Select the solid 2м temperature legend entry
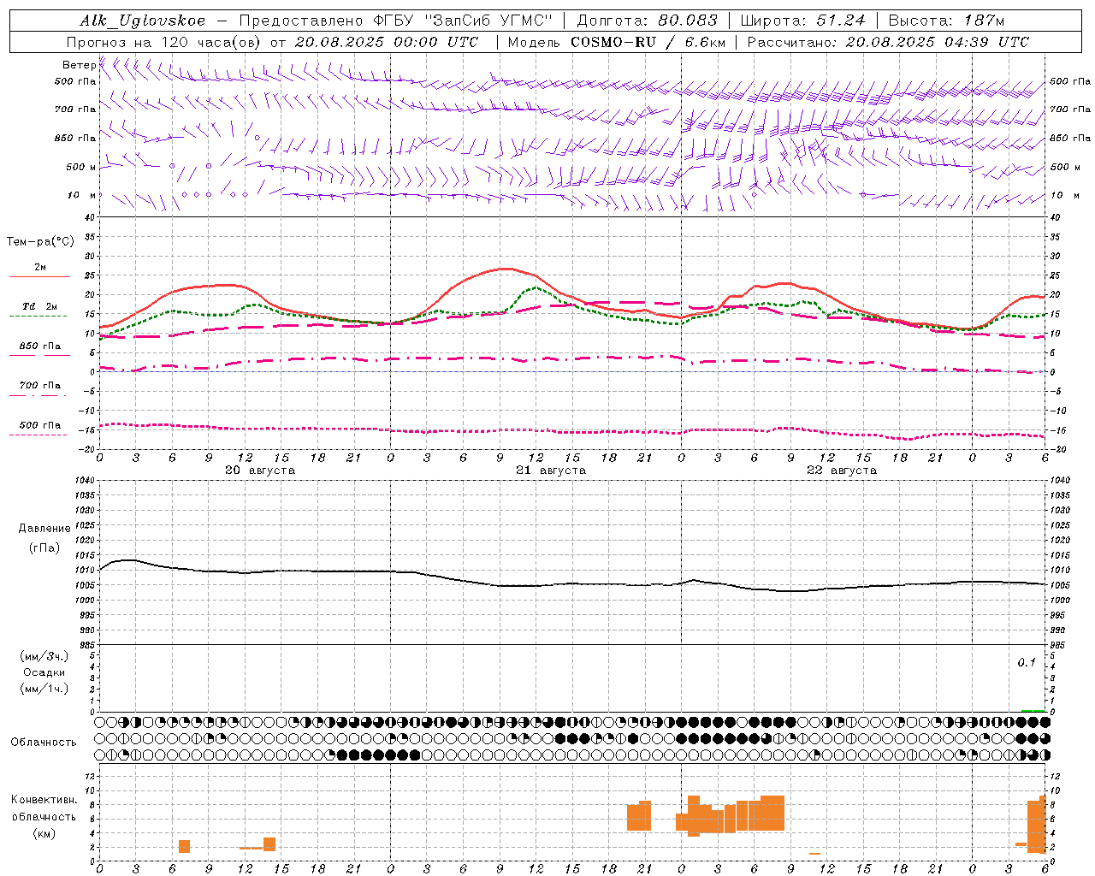This screenshot has width=1095, height=876. [x=39, y=270]
